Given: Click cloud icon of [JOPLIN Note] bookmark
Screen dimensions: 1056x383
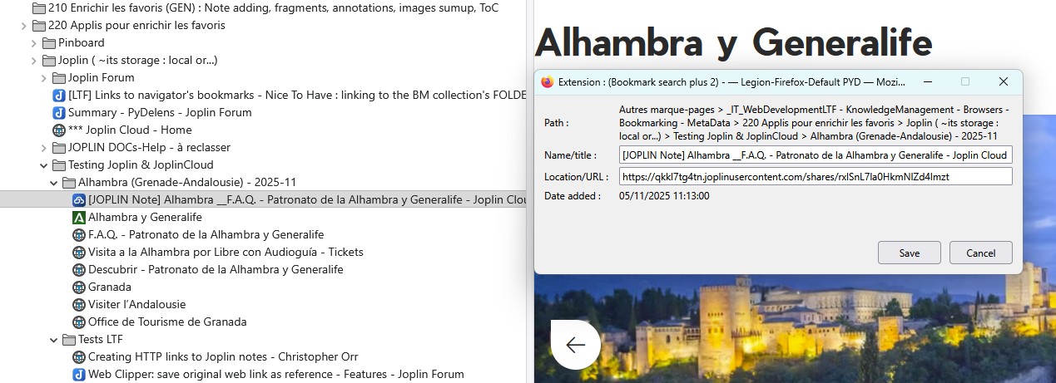Looking at the screenshot, I should [x=79, y=199].
